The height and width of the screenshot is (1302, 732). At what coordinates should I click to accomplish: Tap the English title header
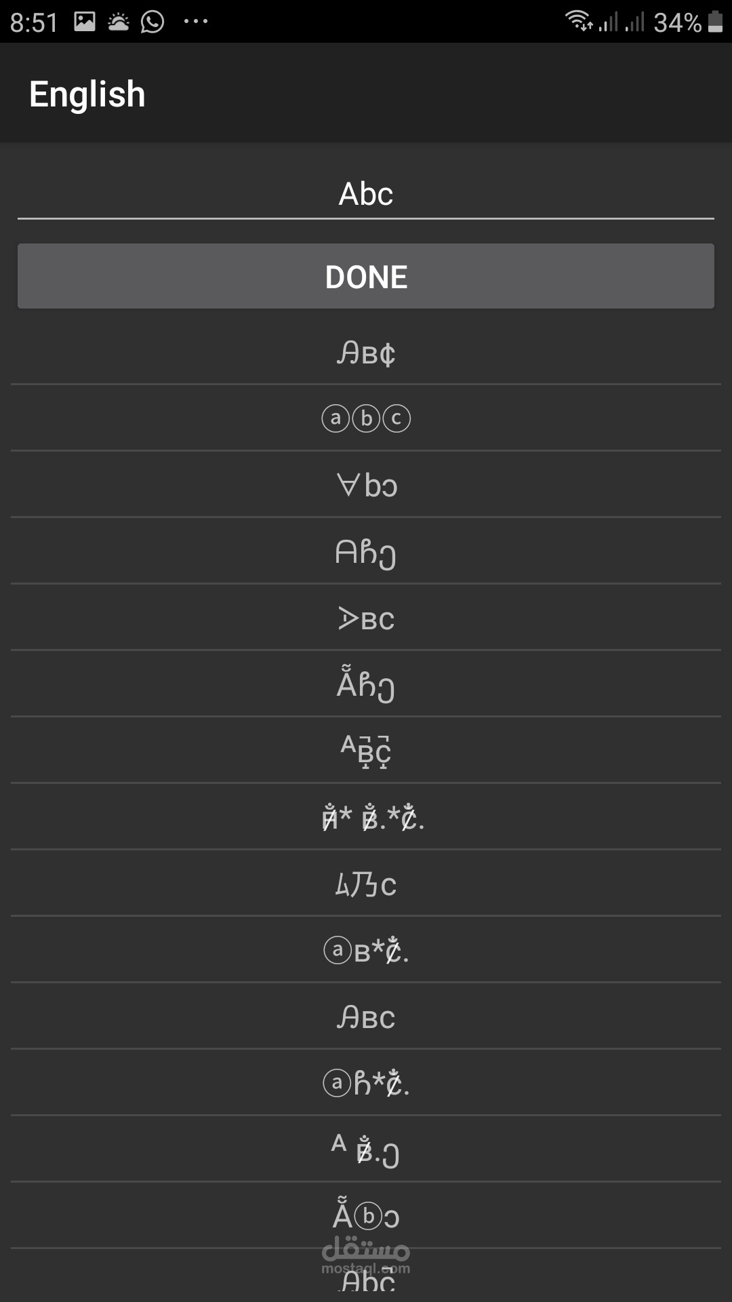tap(87, 94)
